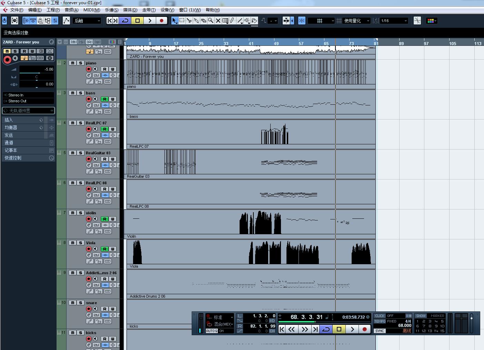Click bar 49 on the timeline ruler
This screenshot has height=350, width=484.
276,43
